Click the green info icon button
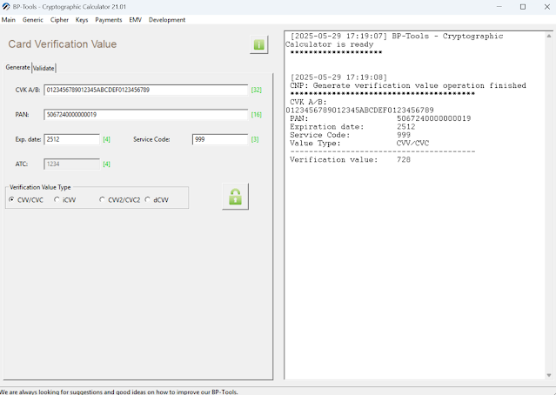Screen dimensions: 556x395 coord(258,44)
